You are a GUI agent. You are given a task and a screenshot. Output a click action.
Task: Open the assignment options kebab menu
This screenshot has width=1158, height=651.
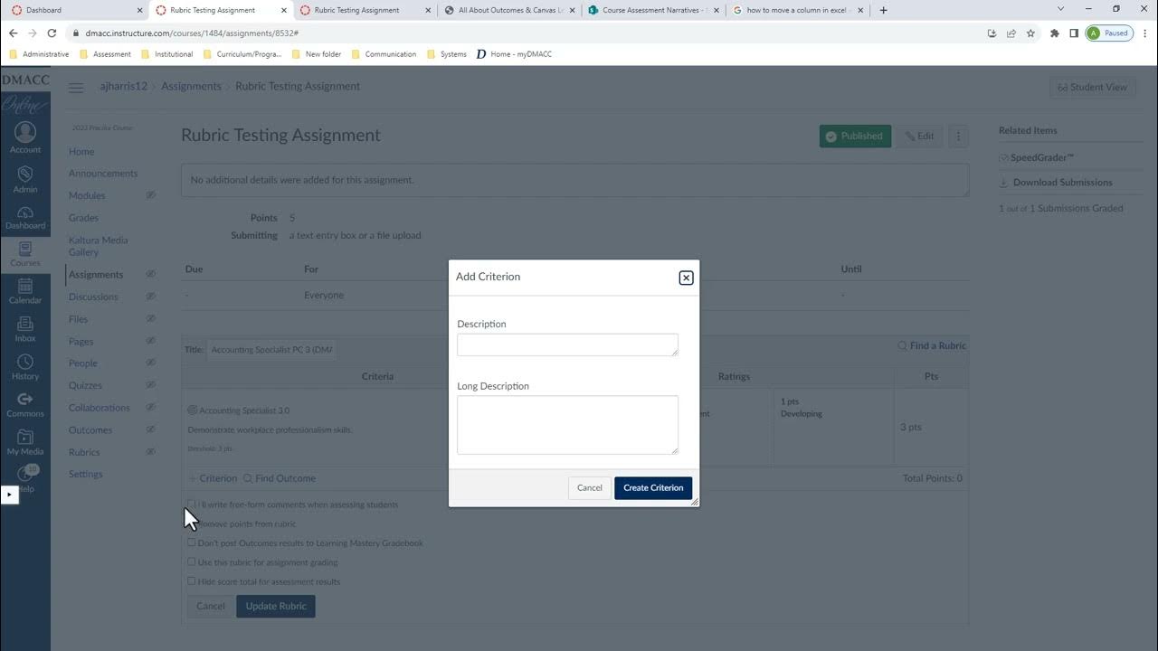[x=958, y=137]
